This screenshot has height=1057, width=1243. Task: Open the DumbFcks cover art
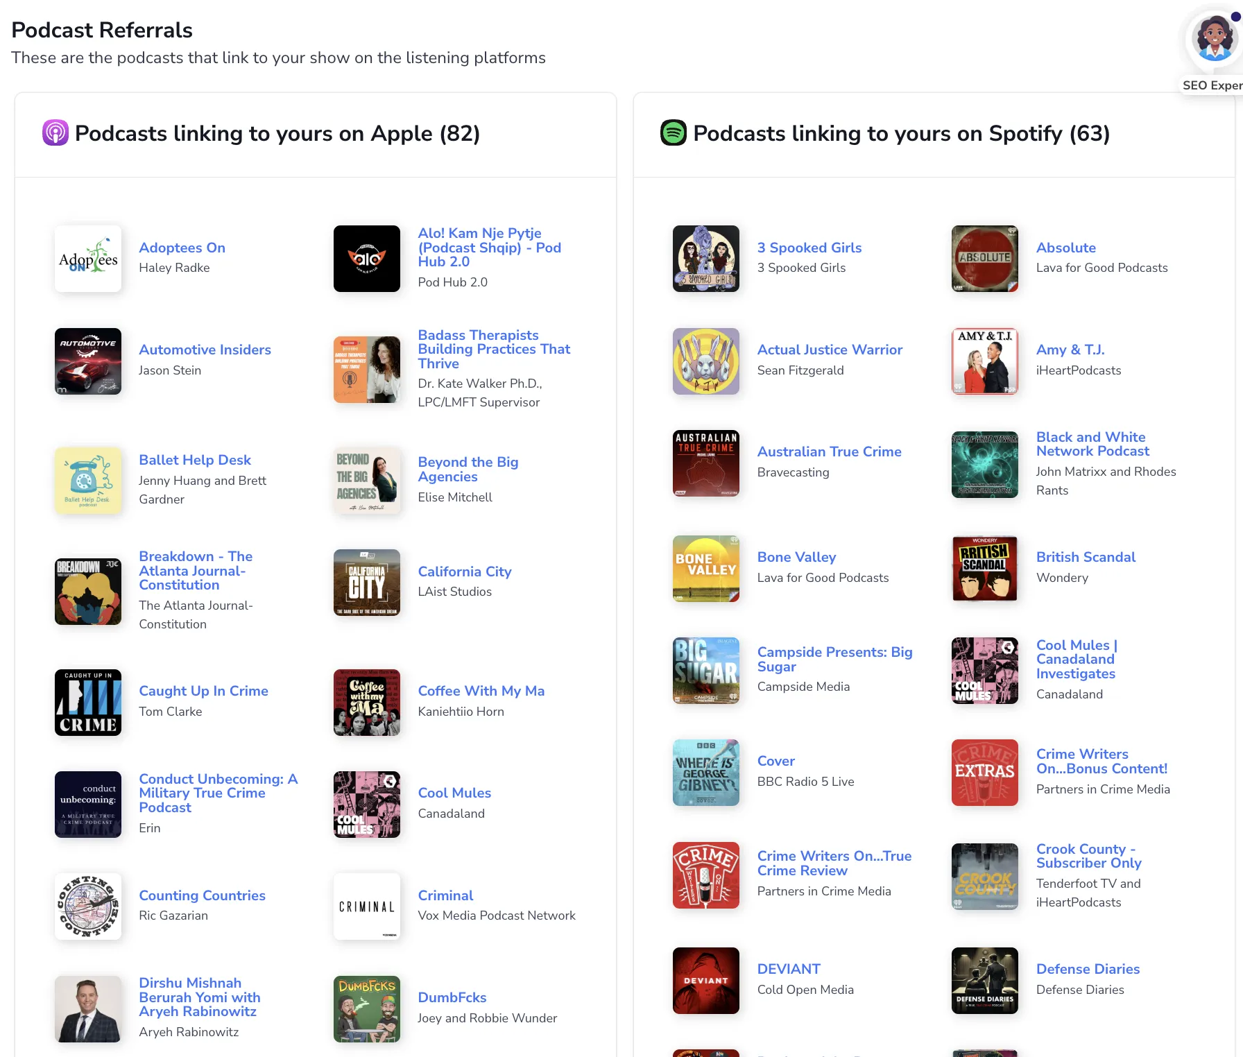point(367,1009)
